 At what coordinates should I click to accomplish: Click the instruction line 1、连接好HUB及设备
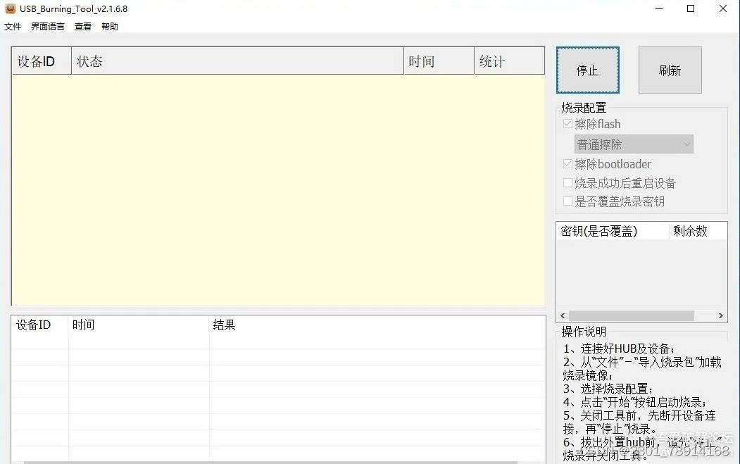click(619, 349)
